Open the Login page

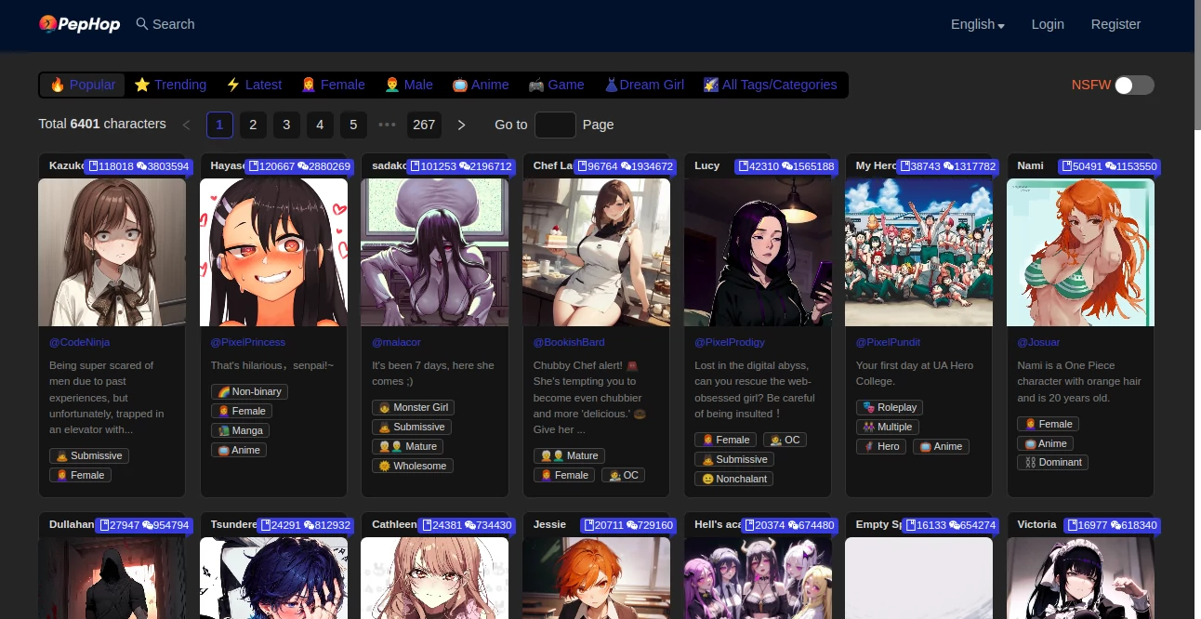click(x=1048, y=24)
